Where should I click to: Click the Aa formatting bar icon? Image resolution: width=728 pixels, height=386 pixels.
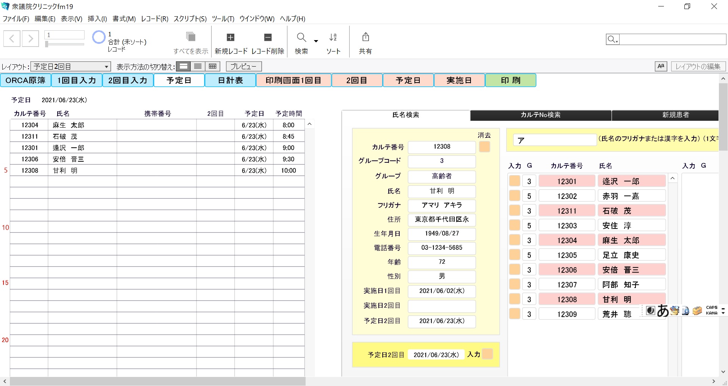661,66
